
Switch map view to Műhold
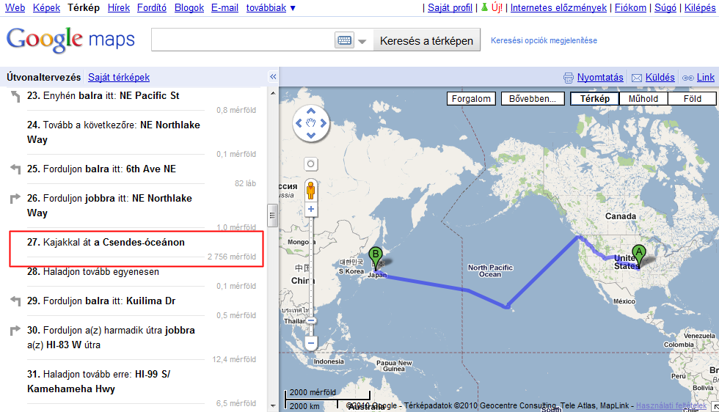pos(643,98)
